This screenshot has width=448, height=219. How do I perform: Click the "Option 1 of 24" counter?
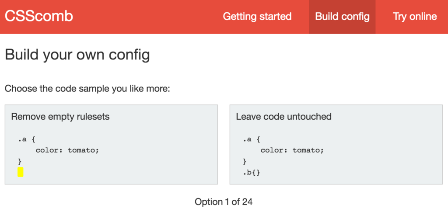point(224,202)
